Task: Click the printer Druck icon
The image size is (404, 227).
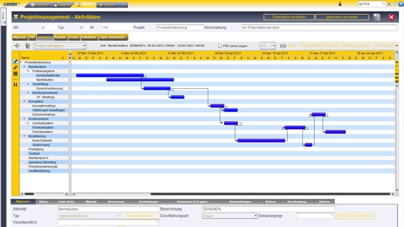Action: click(x=283, y=45)
